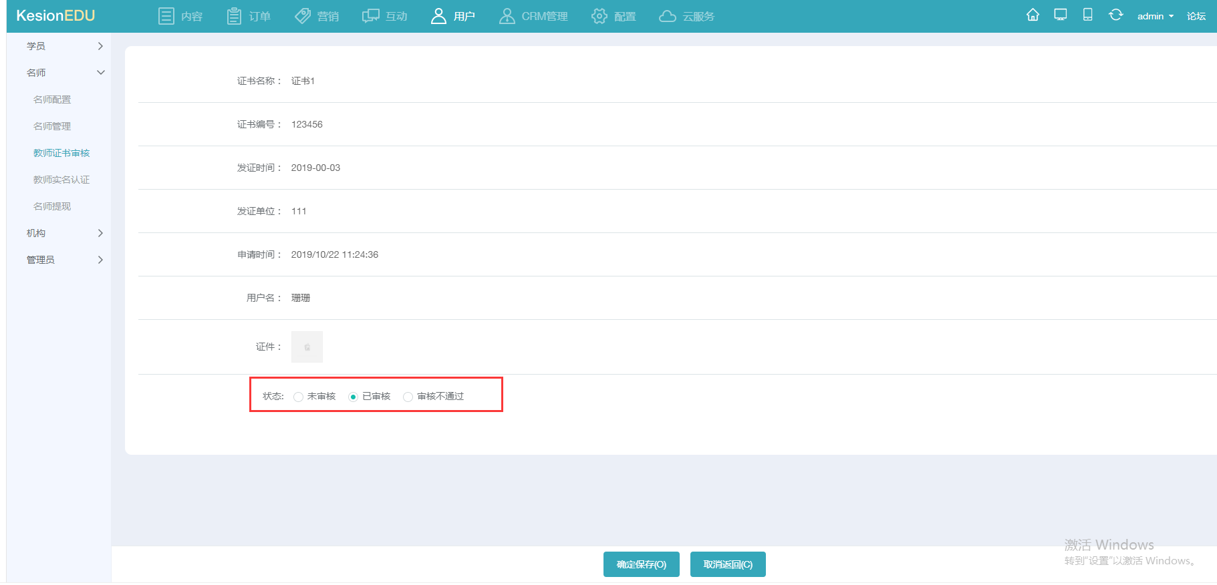Image resolution: width=1217 pixels, height=585 pixels.
Task: Open the admin user dropdown
Action: [1156, 16]
